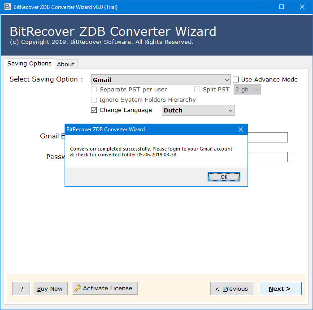Open the Select Saving Option Gmail dropdown
This screenshot has height=310, width=313.
161,80
